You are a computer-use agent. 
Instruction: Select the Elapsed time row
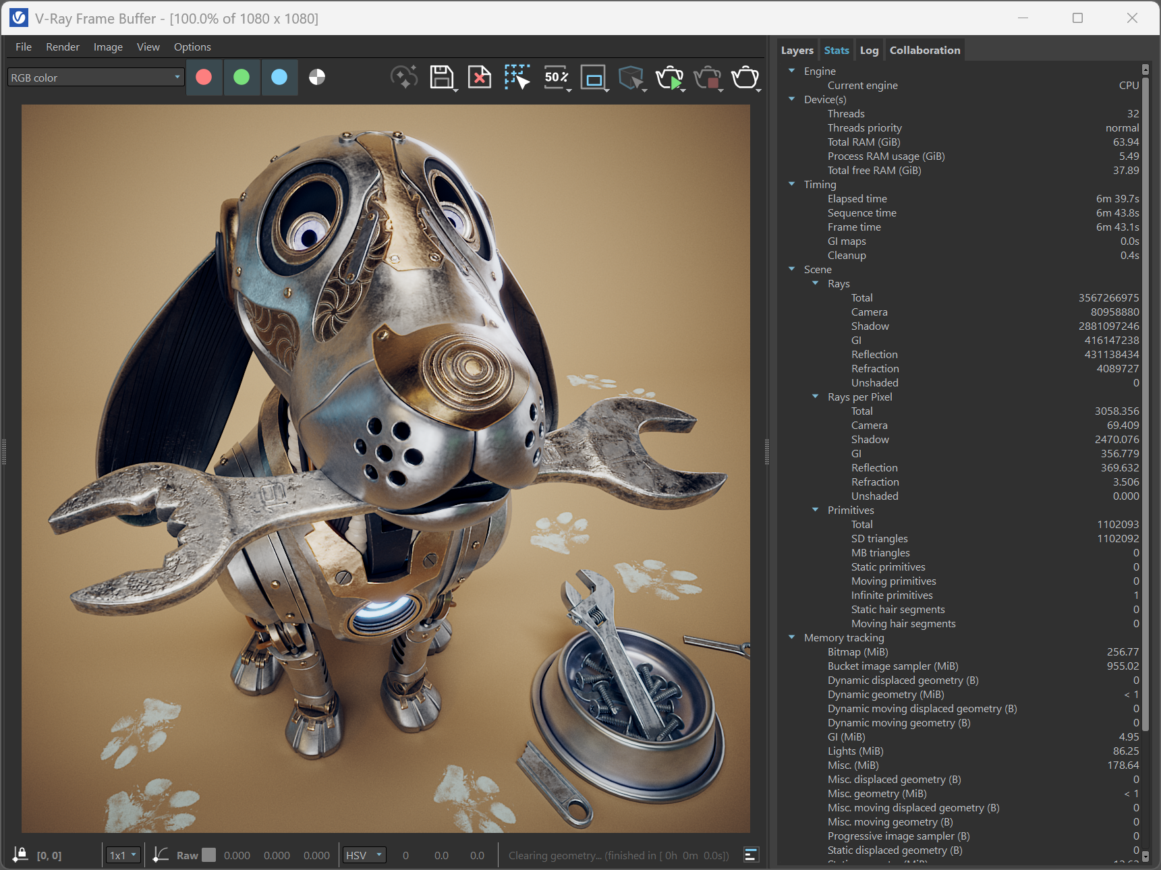961,198
